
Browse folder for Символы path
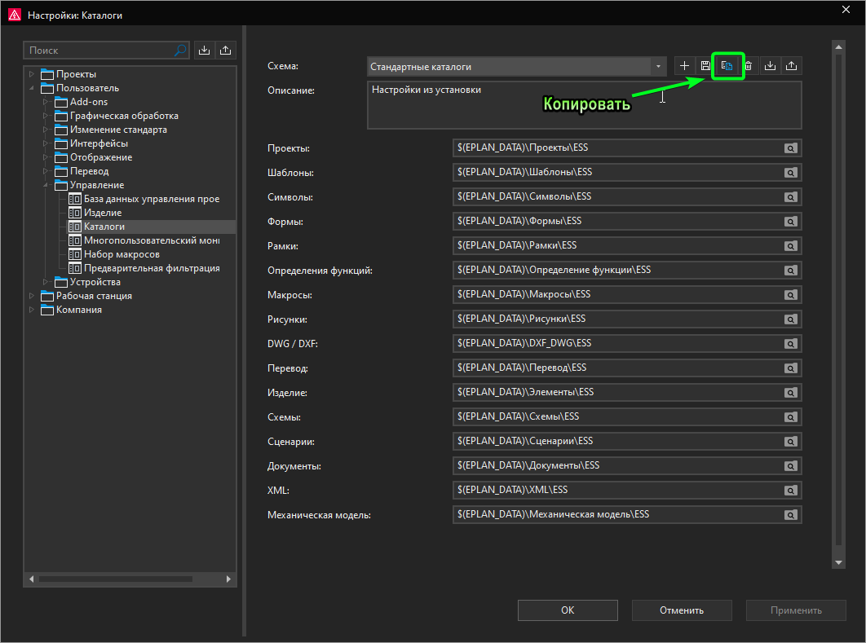(791, 197)
